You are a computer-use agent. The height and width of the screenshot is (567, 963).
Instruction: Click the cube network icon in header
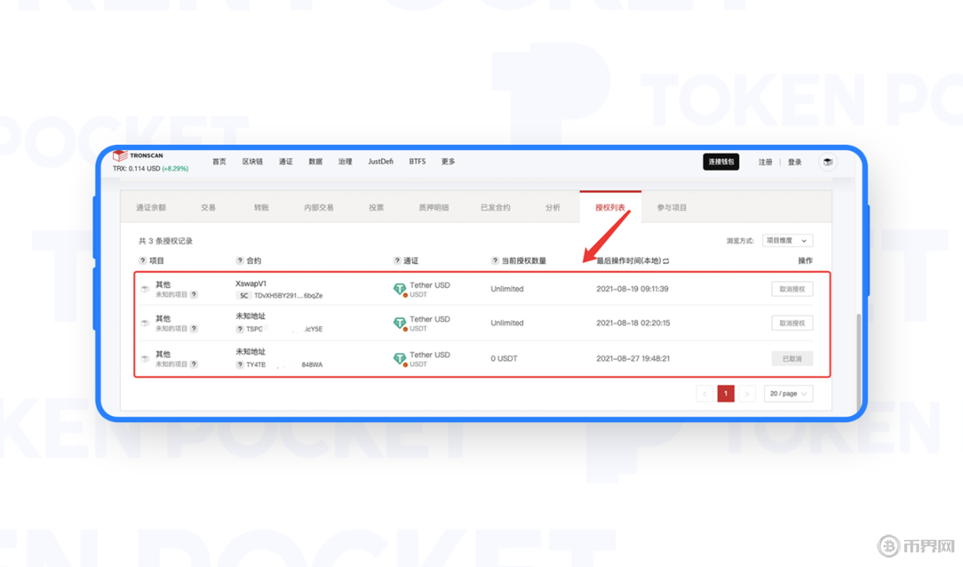[x=828, y=162]
